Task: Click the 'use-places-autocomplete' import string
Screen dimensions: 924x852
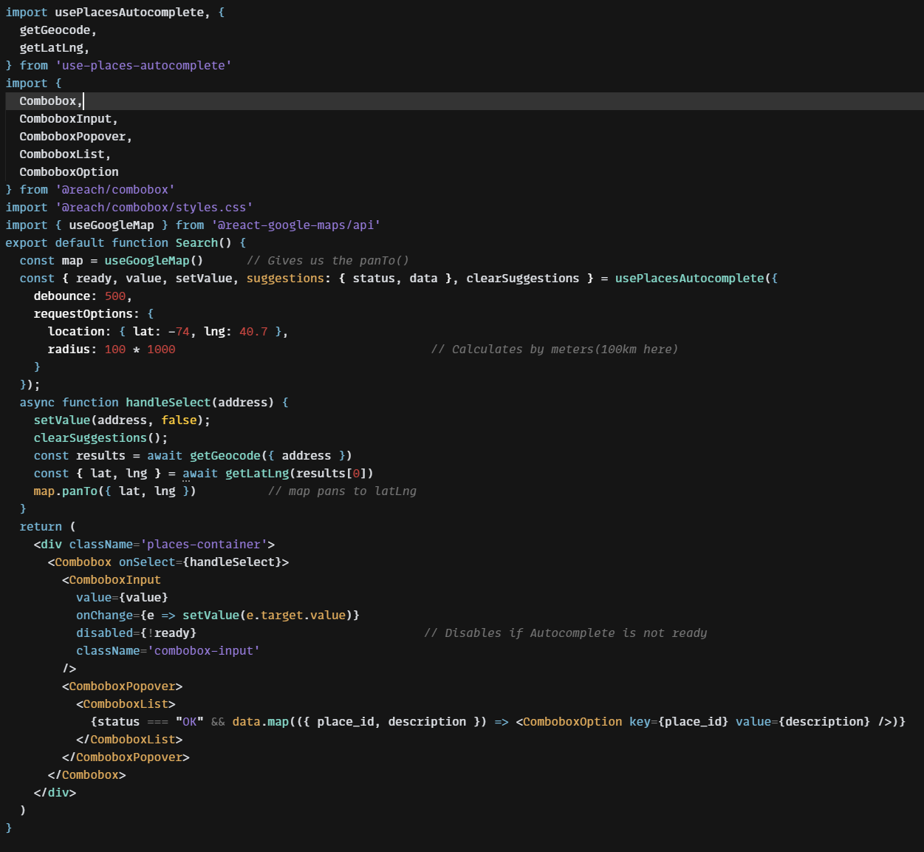Action: click(x=143, y=66)
